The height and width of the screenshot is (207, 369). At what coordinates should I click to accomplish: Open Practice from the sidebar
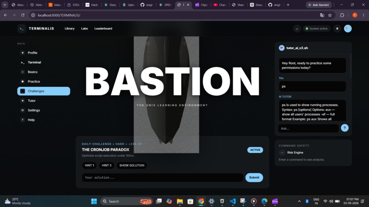(x=43, y=81)
